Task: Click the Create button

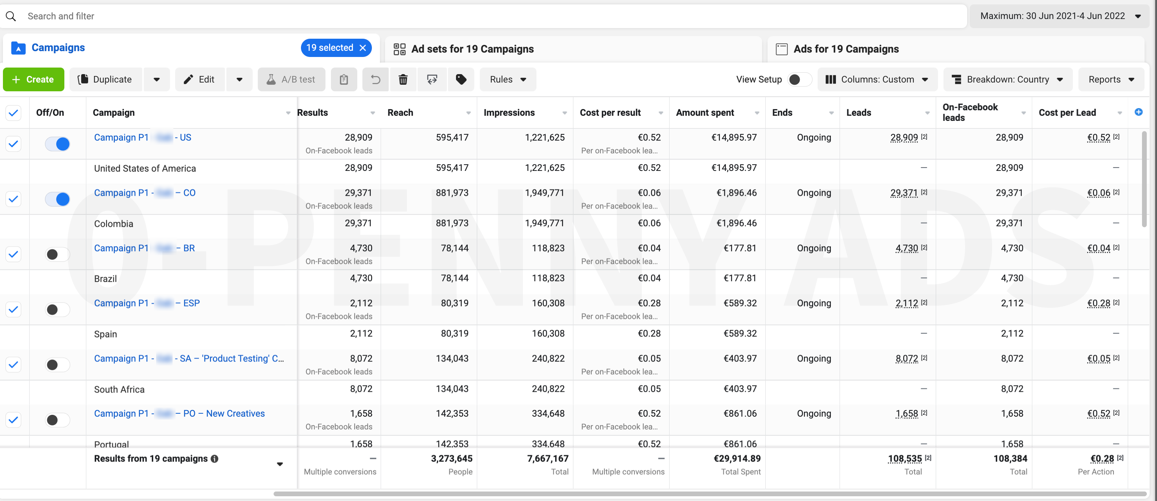Action: pyautogui.click(x=33, y=79)
